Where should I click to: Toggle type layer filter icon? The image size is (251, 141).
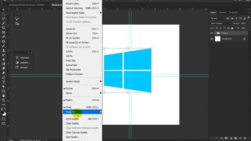pyautogui.click(x=236, y=18)
